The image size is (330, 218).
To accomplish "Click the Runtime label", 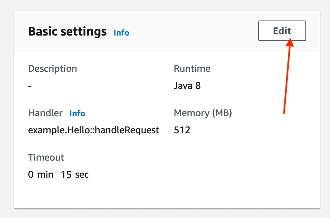I will coord(192,68).
